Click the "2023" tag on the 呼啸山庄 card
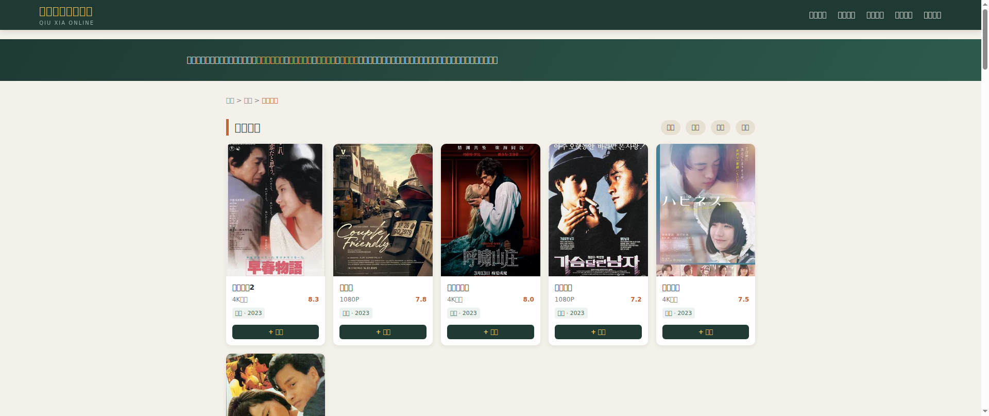This screenshot has height=416, width=989. click(464, 313)
